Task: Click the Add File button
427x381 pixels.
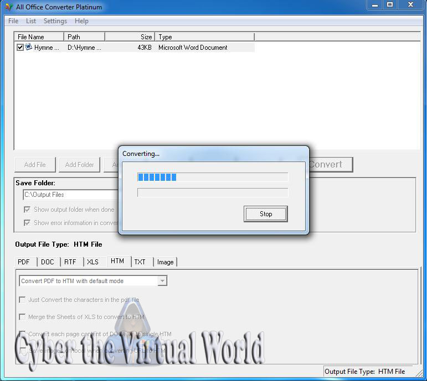Action: point(35,165)
